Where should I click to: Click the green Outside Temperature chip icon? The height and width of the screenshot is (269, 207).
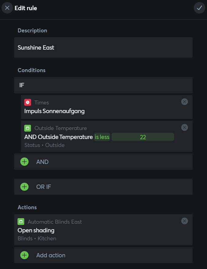coord(28,128)
